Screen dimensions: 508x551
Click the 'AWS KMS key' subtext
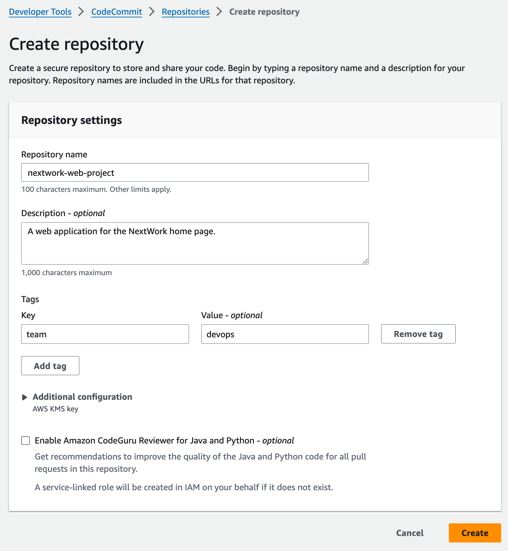coord(55,409)
